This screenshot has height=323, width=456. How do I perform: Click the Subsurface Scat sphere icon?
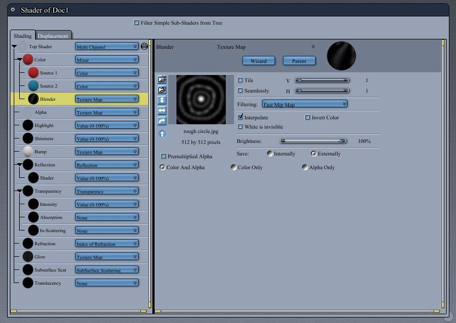(28, 269)
